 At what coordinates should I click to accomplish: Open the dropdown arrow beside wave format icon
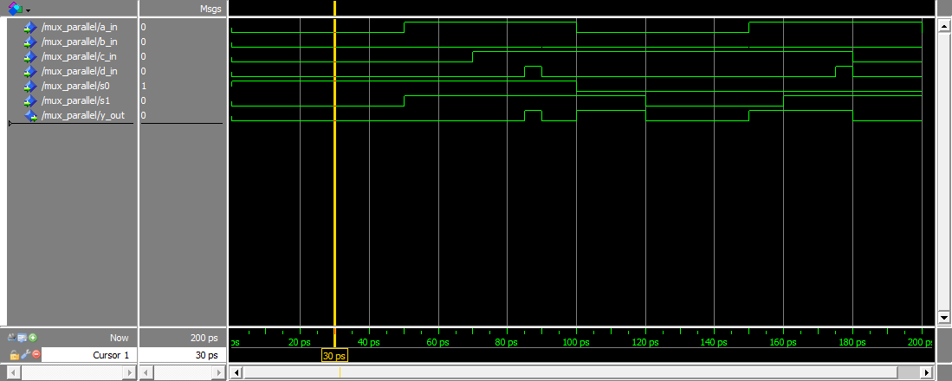pos(28,9)
